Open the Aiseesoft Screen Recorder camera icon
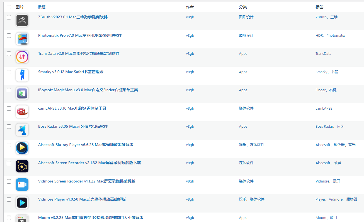This screenshot has height=222, width=364. tap(22, 166)
